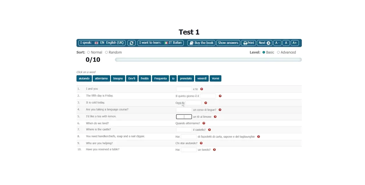
Task: Show hint for 'un tè al limone'
Action: tap(215, 117)
